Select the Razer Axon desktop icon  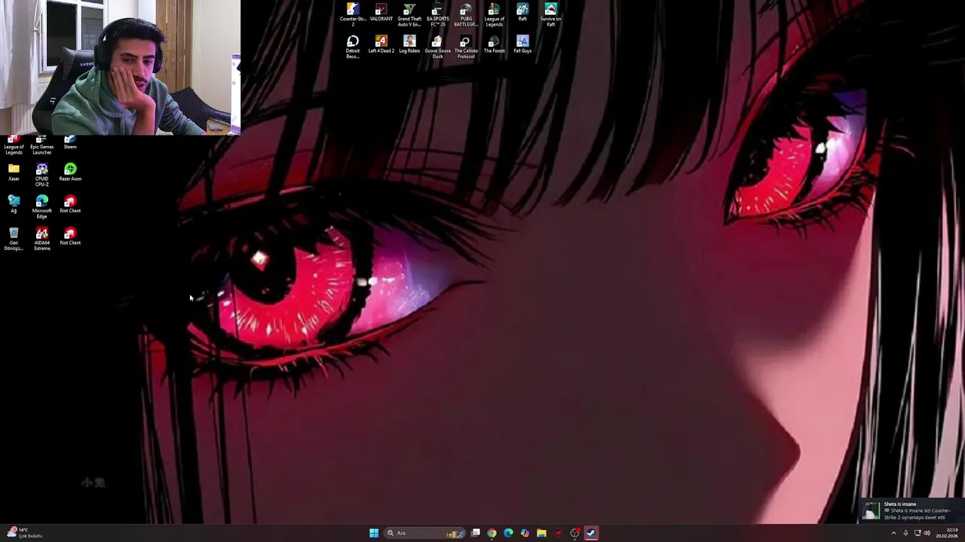coord(70,172)
